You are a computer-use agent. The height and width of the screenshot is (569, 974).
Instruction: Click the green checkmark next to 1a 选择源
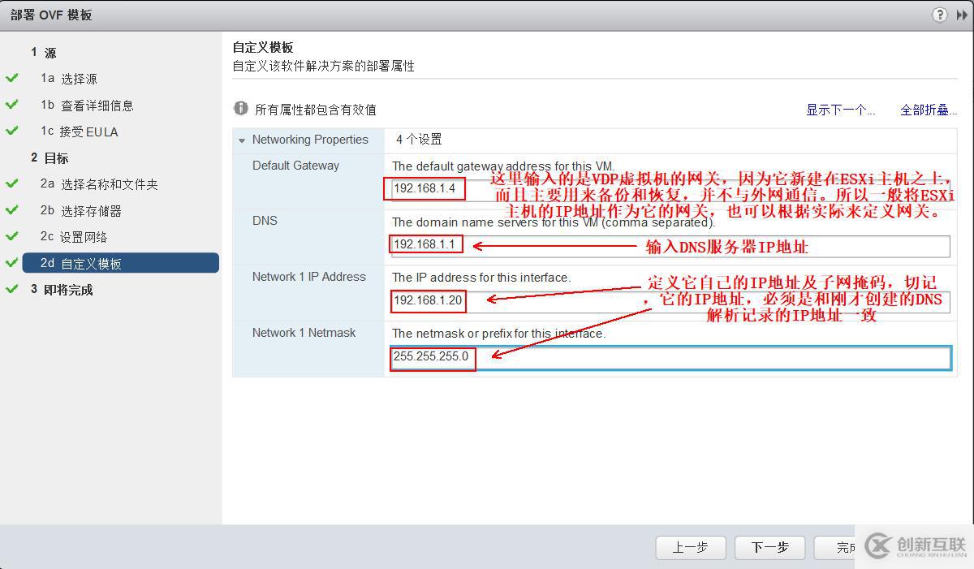11,79
